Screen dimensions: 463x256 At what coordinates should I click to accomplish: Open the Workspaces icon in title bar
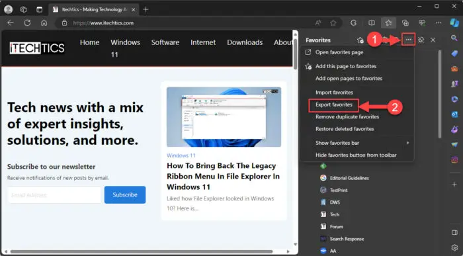pos(23,9)
